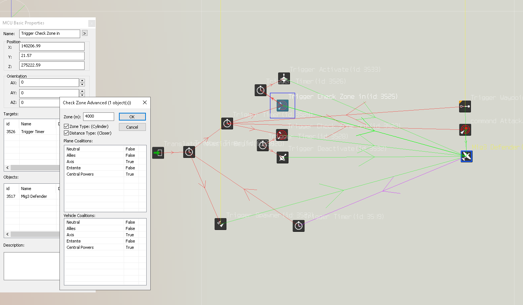This screenshot has width=523, height=305.
Task: Click the Position X input field
Action: pyautogui.click(x=52, y=46)
